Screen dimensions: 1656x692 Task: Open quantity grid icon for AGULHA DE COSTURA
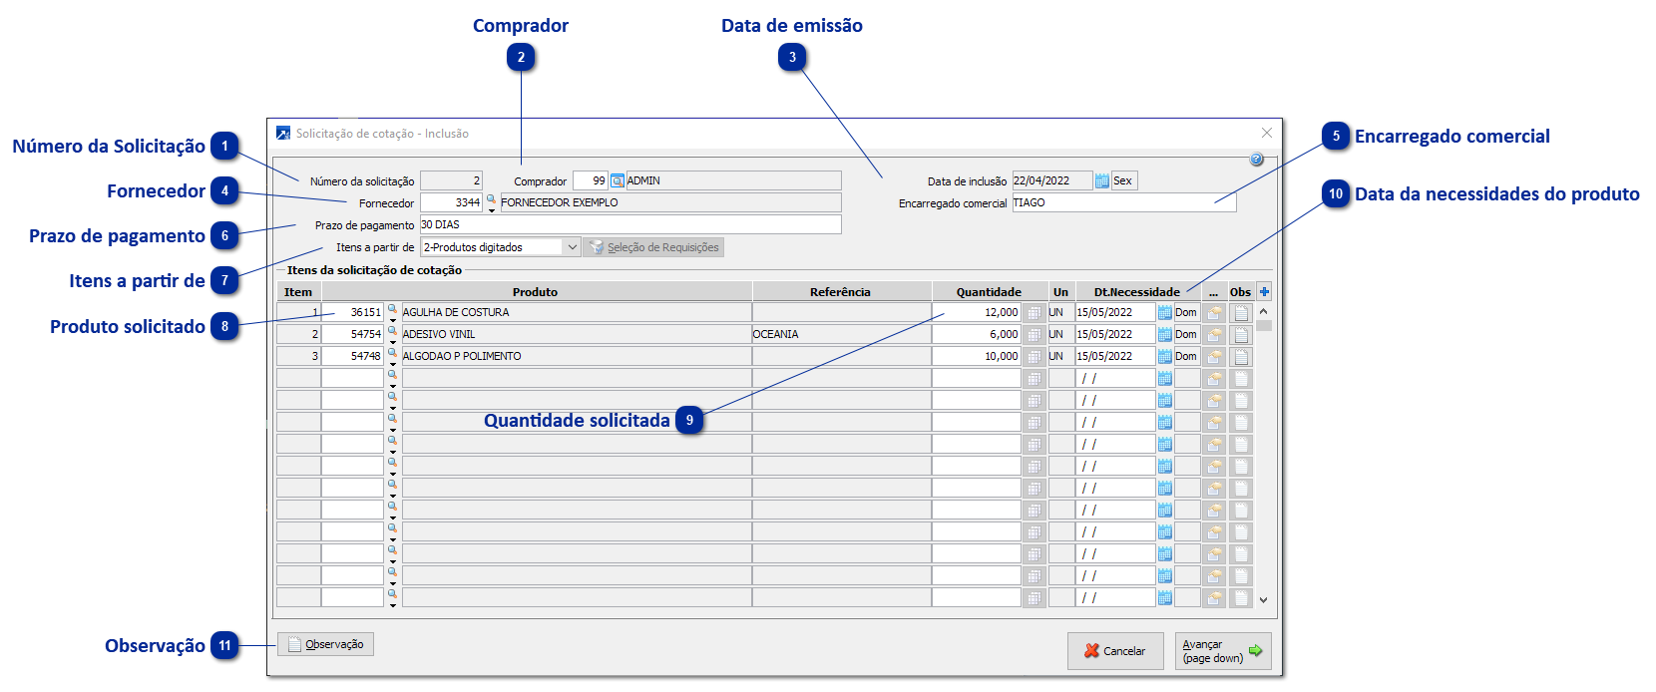click(1035, 312)
